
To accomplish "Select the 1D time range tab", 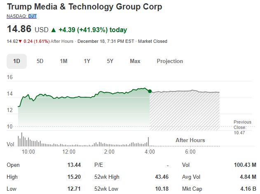I will [x=16, y=61].
